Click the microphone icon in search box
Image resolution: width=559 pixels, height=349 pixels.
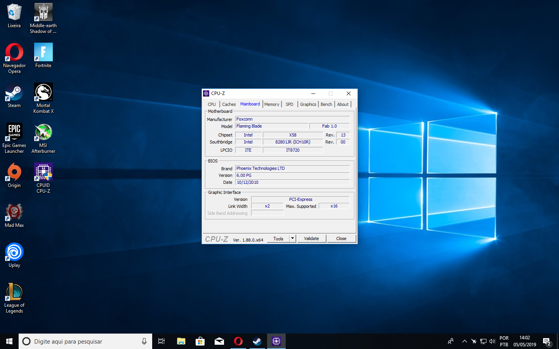[x=144, y=341]
